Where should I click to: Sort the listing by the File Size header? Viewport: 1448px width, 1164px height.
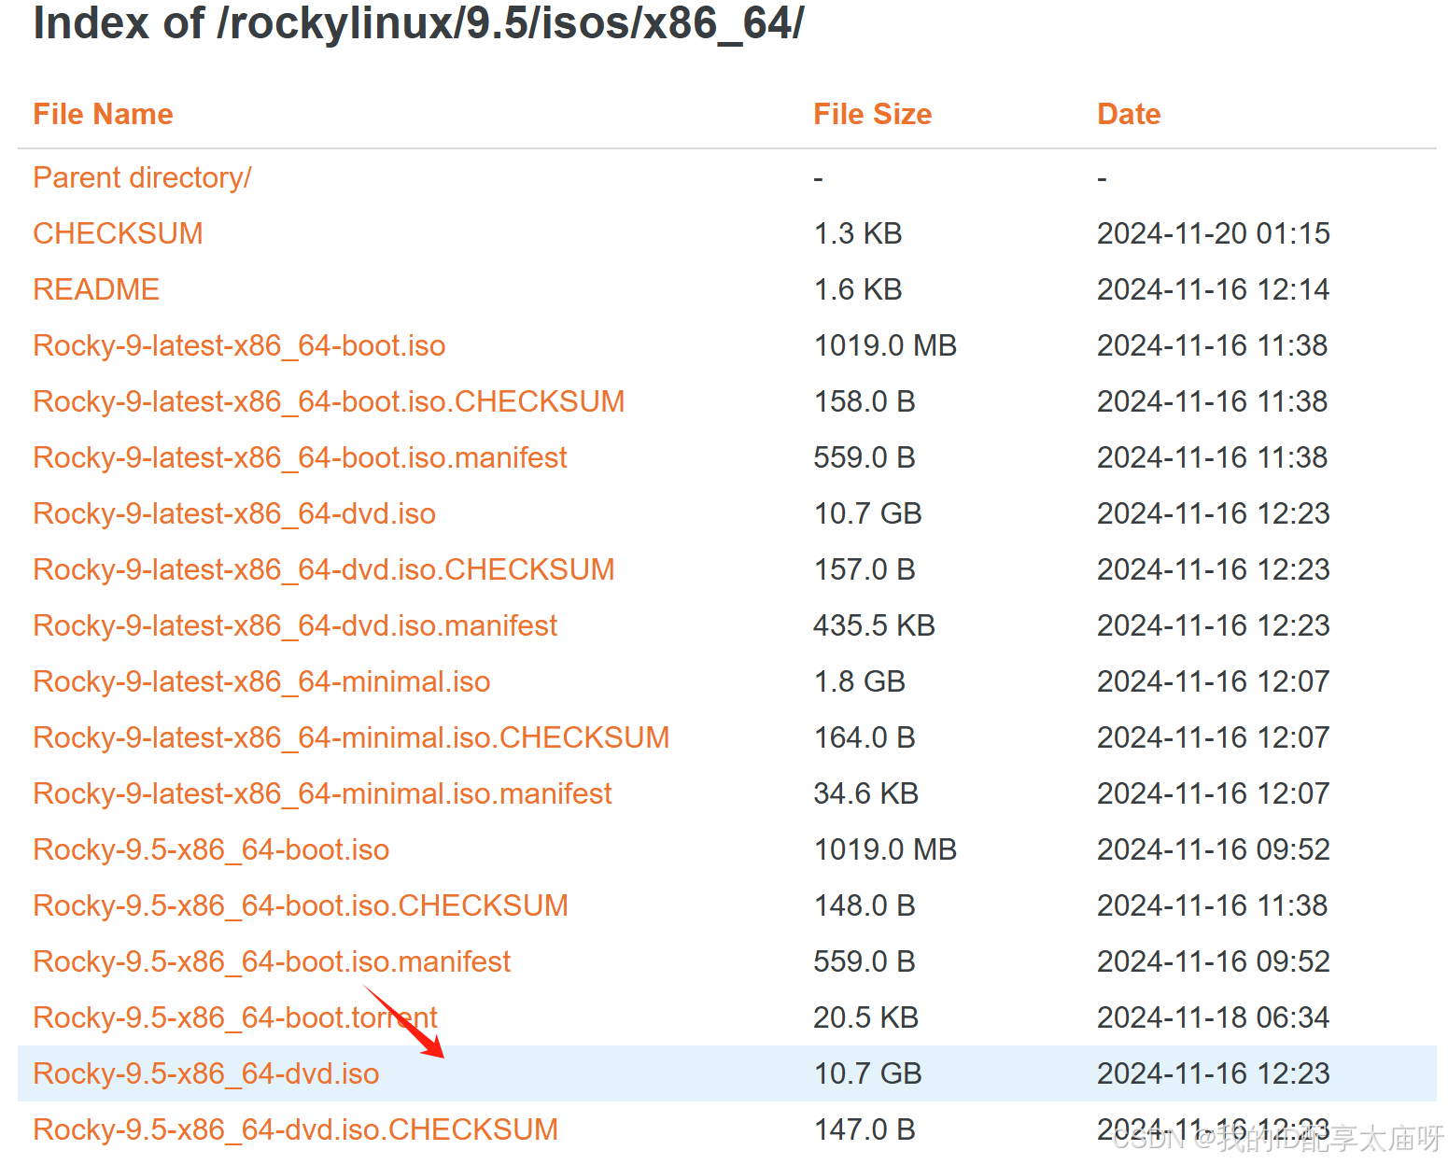tap(872, 114)
